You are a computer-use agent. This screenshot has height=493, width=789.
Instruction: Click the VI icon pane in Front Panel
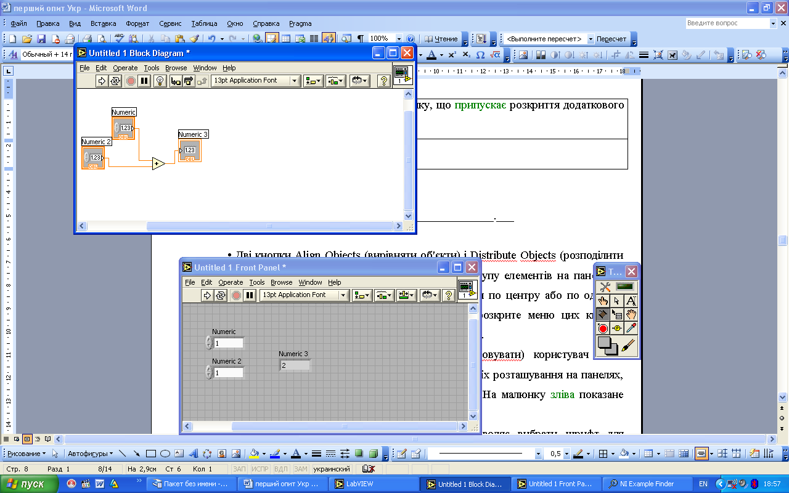467,289
